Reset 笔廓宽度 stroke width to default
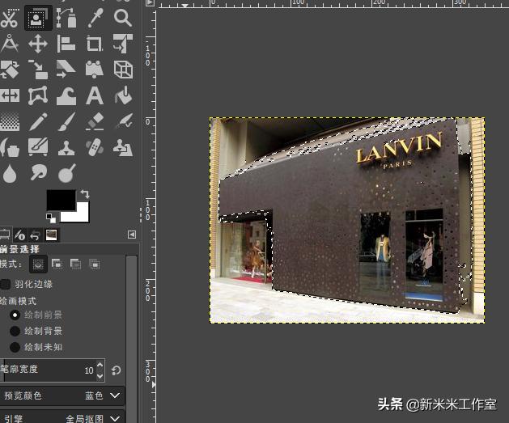The width and height of the screenshot is (509, 423). point(116,370)
